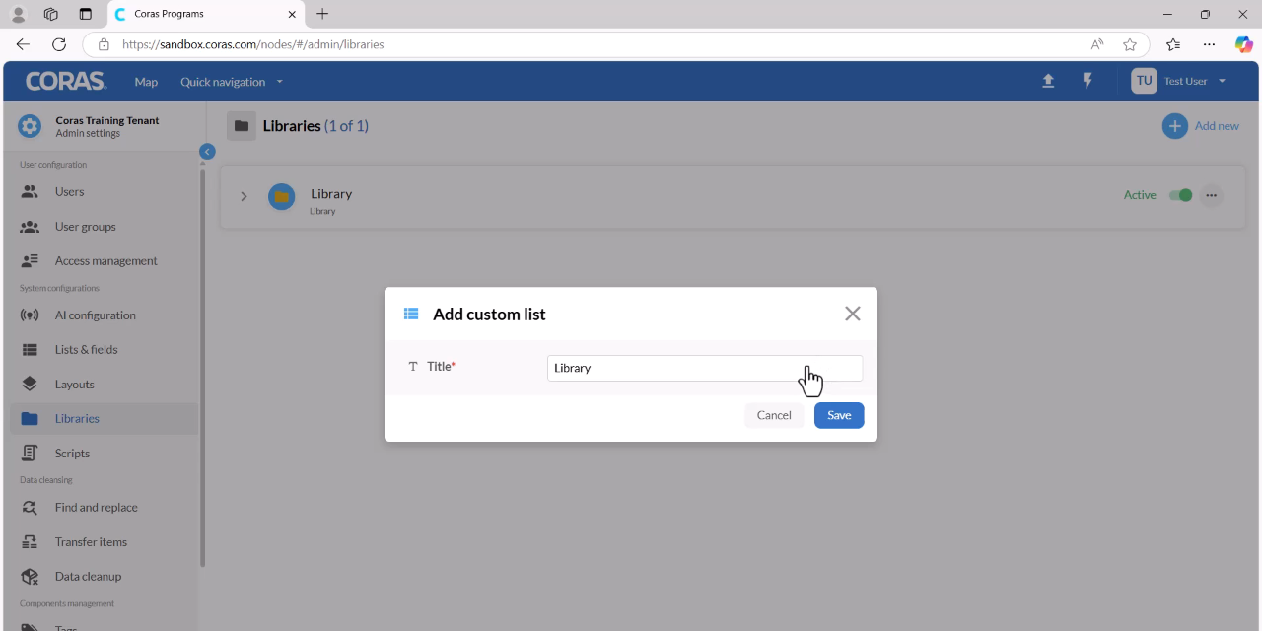Viewport: 1262px width, 631px height.
Task: Click the Scripts sidebar label
Action: pyautogui.click(x=72, y=454)
